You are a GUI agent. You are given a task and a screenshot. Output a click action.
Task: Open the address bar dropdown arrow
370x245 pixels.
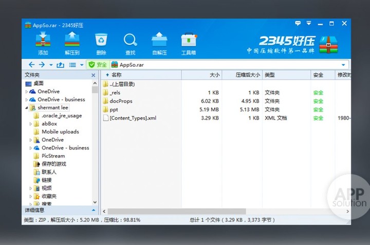point(343,65)
